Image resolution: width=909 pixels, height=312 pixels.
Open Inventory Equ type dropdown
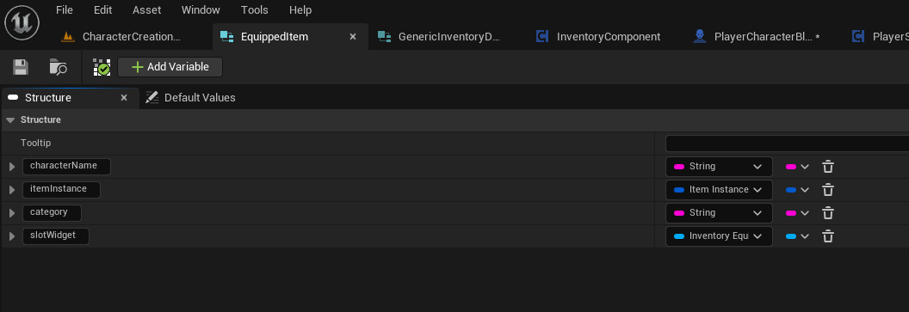[719, 236]
